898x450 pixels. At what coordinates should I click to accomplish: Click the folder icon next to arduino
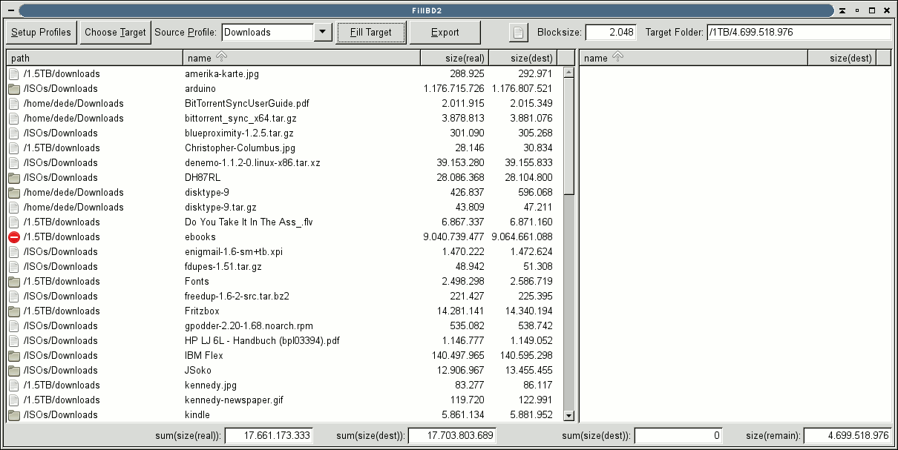point(14,89)
